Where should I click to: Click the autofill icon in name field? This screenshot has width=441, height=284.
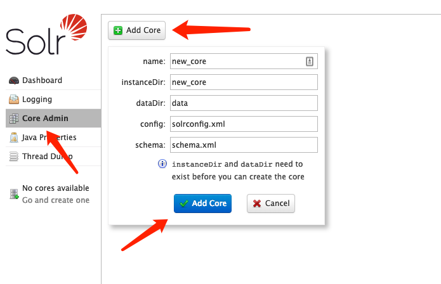point(310,61)
